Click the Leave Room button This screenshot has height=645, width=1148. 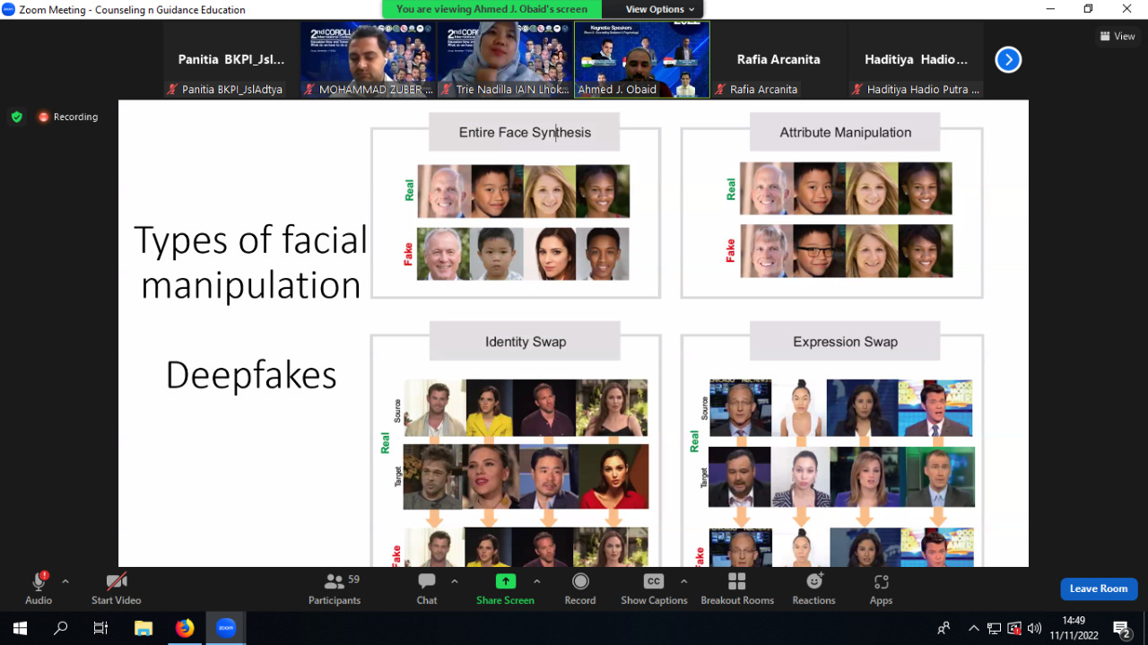pyautogui.click(x=1098, y=588)
